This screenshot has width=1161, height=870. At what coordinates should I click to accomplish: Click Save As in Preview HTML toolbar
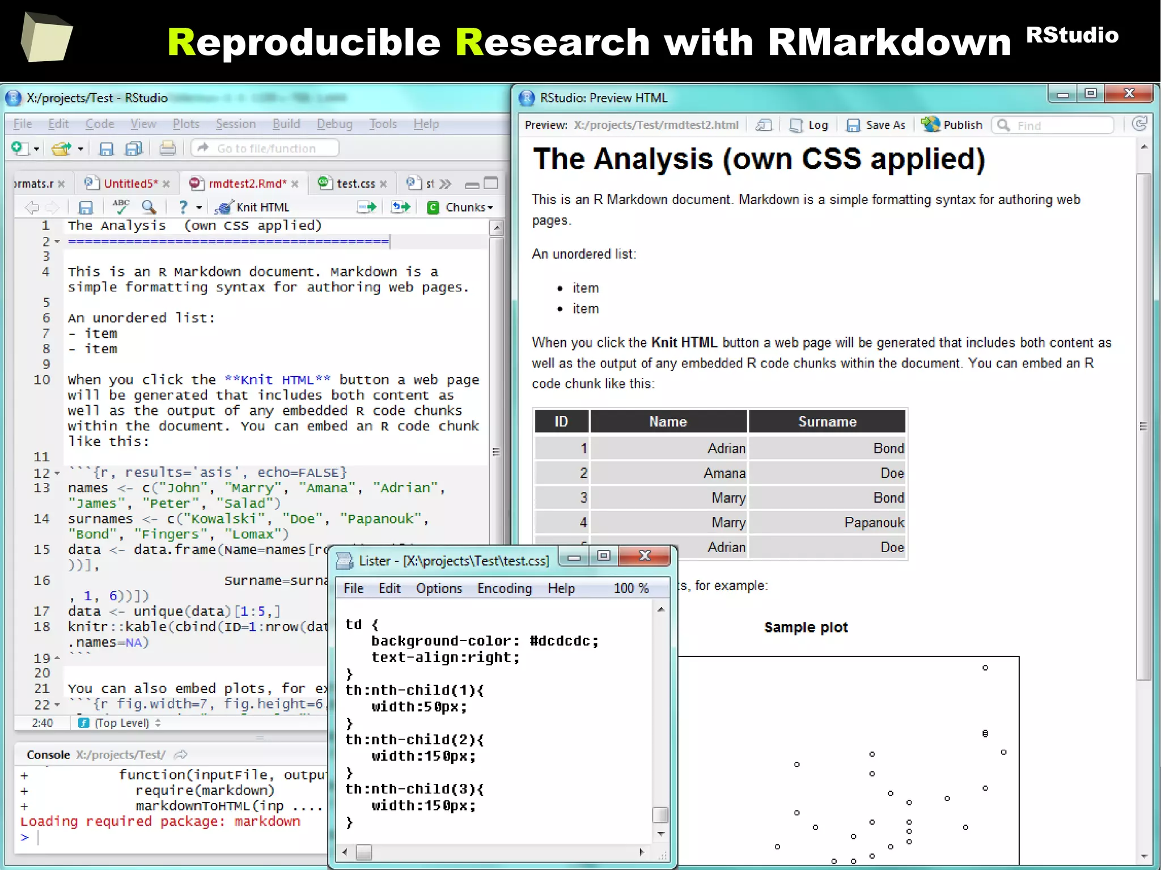tap(876, 125)
